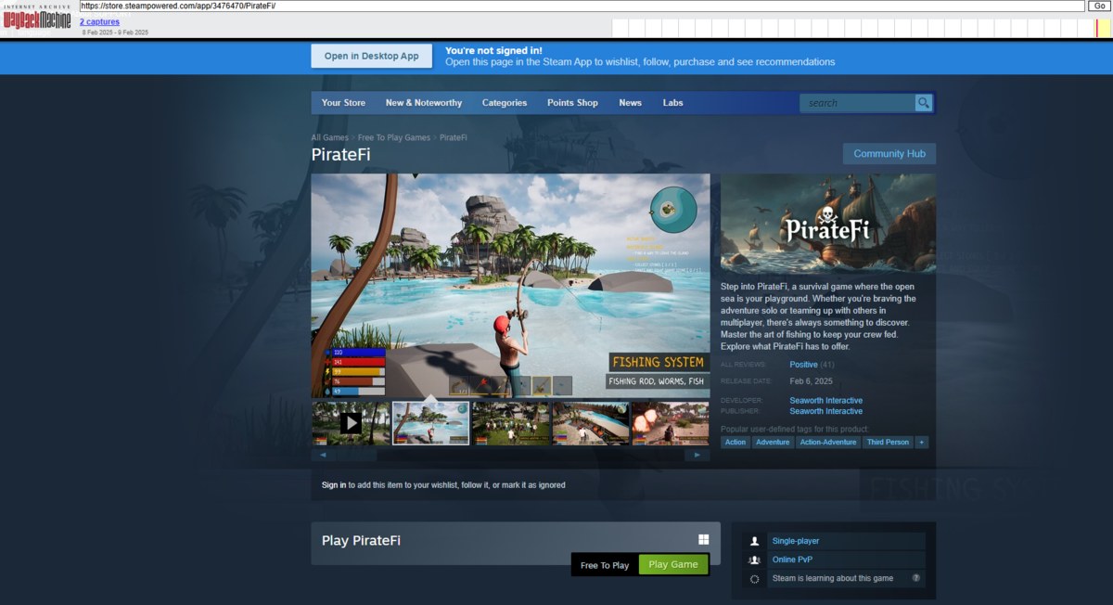This screenshot has width=1113, height=605.
Task: Open the Categories menu
Action: 505,103
